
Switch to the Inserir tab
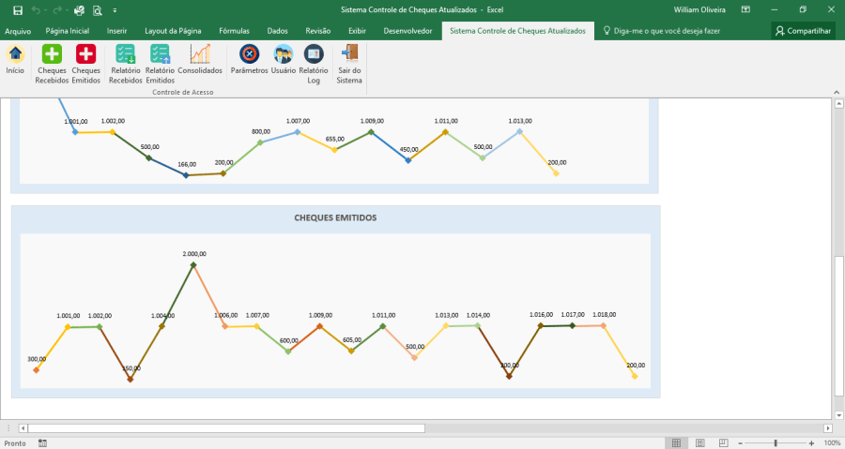tap(117, 31)
